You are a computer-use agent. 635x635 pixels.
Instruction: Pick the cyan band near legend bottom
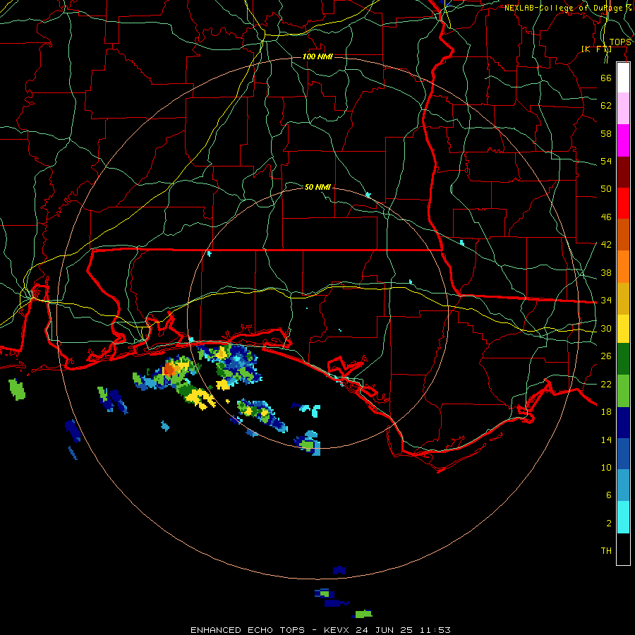click(623, 517)
